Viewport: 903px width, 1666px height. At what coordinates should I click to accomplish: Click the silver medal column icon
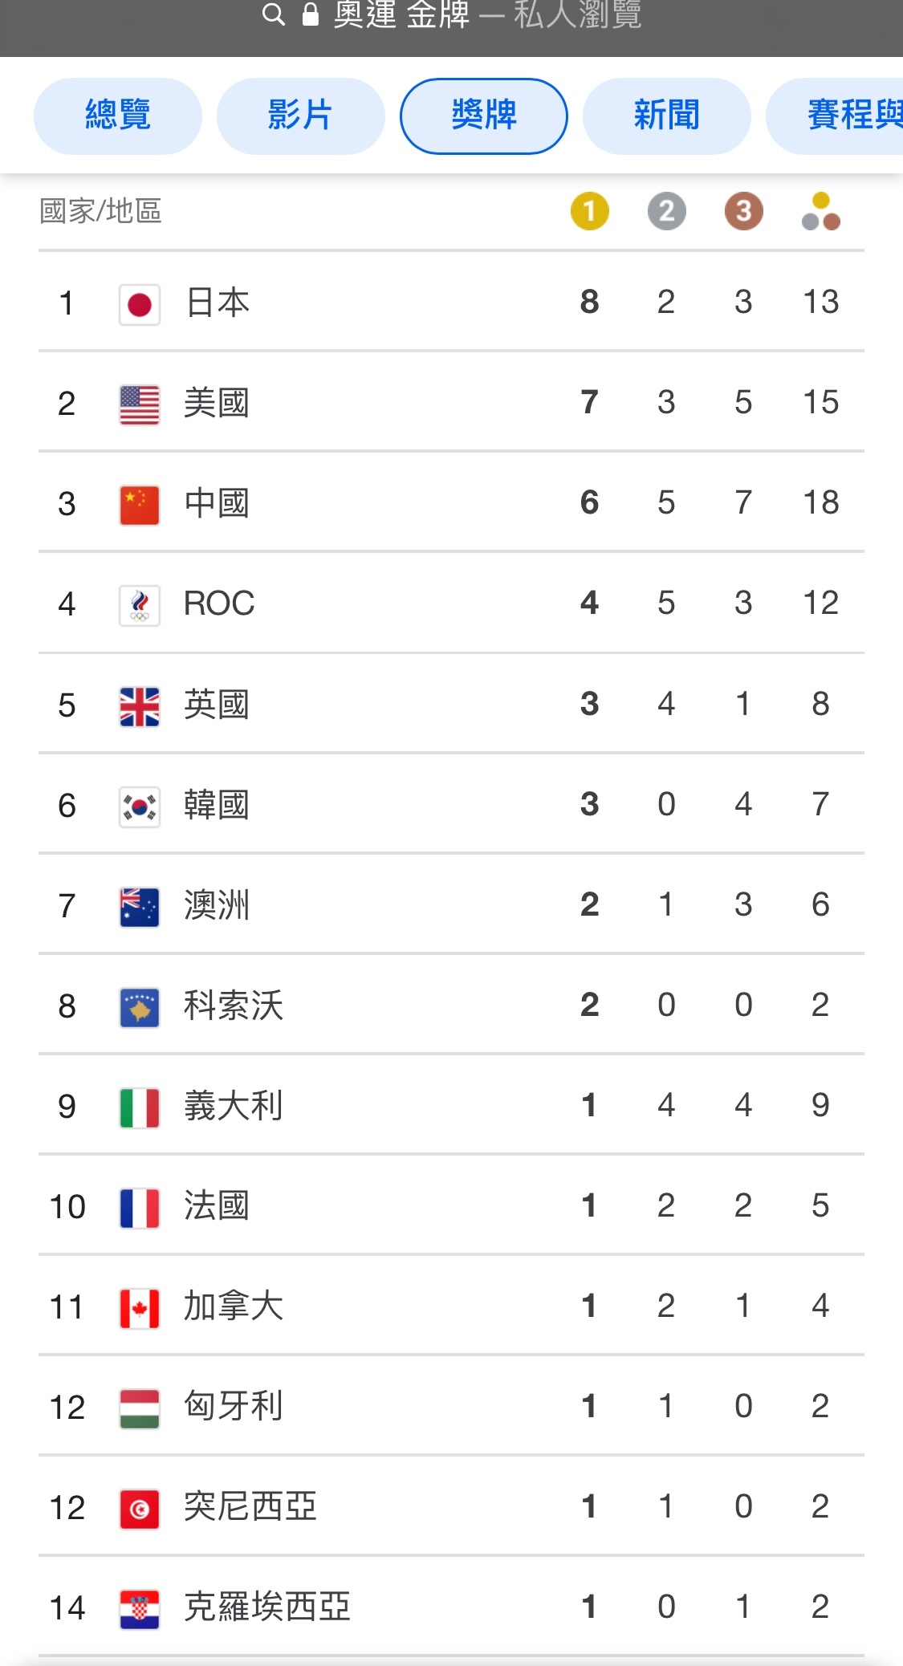667,212
